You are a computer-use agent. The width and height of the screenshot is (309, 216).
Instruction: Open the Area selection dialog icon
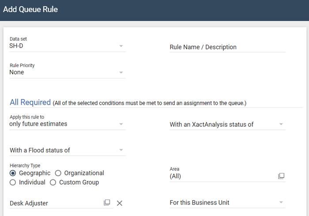click(281, 176)
